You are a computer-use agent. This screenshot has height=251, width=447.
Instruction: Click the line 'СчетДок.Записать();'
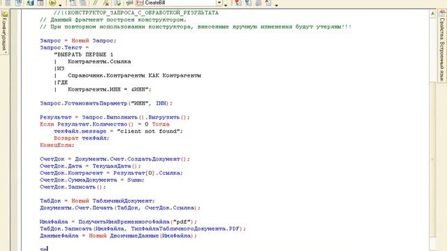point(73,187)
